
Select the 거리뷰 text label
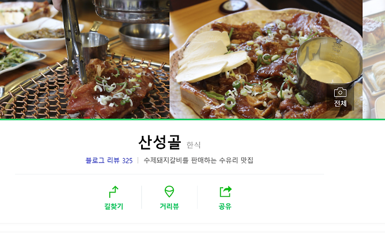tap(169, 206)
